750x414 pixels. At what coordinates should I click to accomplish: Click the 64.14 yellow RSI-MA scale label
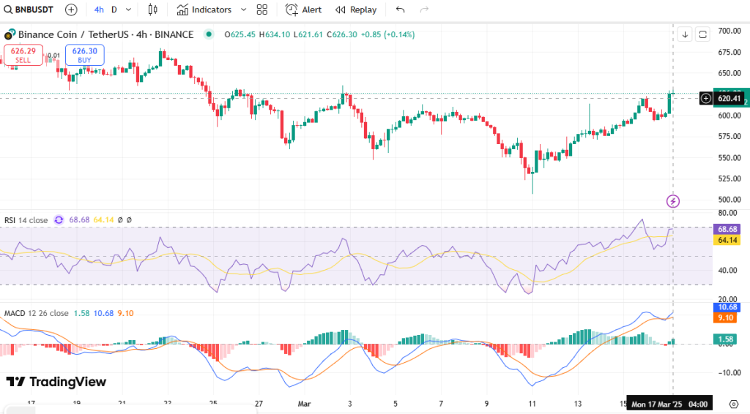727,240
